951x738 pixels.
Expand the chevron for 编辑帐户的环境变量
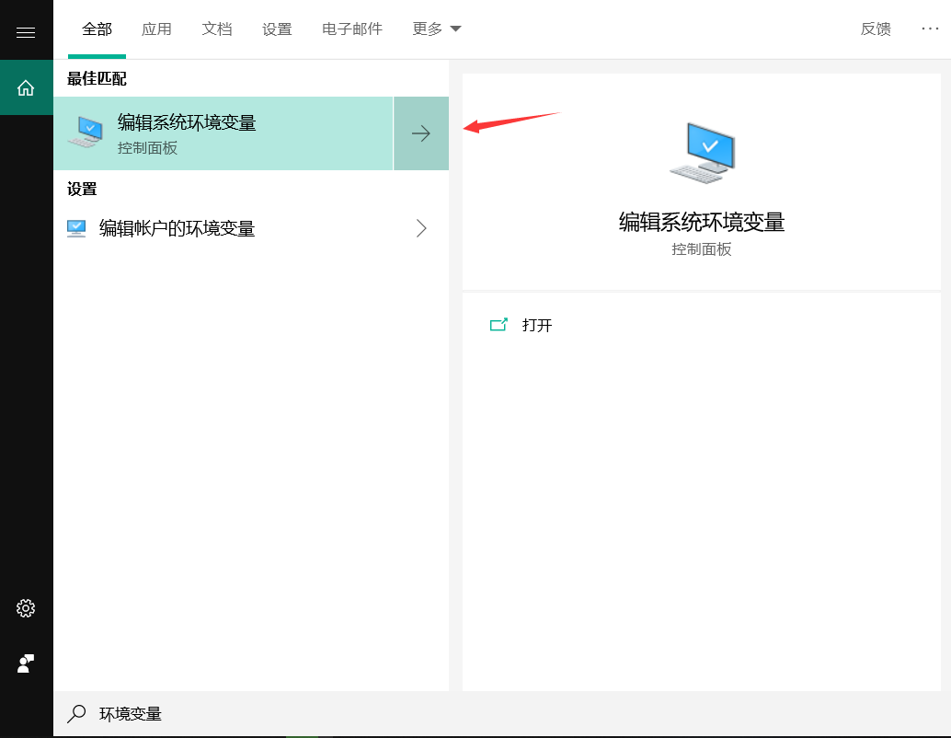[421, 228]
